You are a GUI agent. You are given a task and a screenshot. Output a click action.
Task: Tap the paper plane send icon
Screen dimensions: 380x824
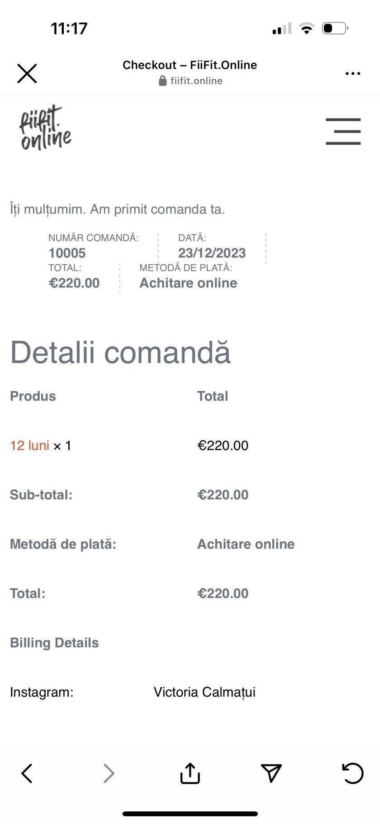pyautogui.click(x=271, y=773)
